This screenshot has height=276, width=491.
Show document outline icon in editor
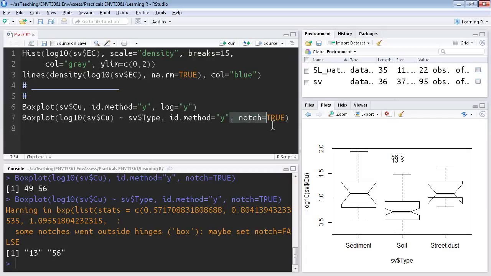[x=292, y=43]
